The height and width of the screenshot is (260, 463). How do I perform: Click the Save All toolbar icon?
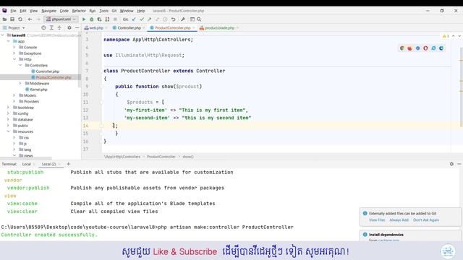12,19
